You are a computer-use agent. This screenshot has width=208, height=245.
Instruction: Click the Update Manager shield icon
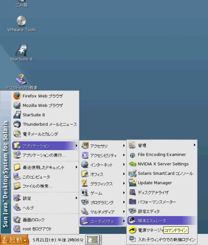132,183
